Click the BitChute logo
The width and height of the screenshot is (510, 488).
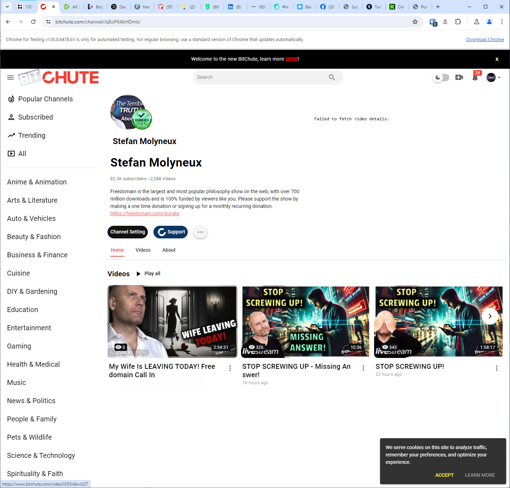58,77
